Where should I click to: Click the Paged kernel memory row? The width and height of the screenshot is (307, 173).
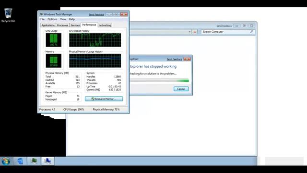coord(62,96)
